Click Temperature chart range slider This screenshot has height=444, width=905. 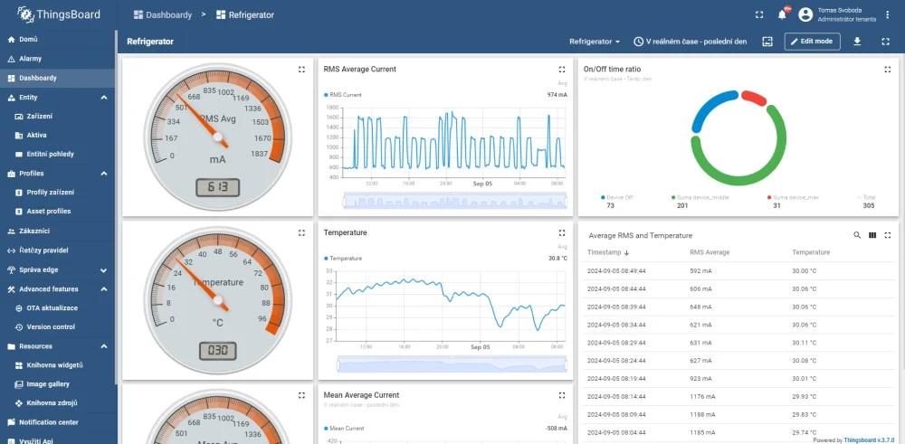tap(452, 364)
